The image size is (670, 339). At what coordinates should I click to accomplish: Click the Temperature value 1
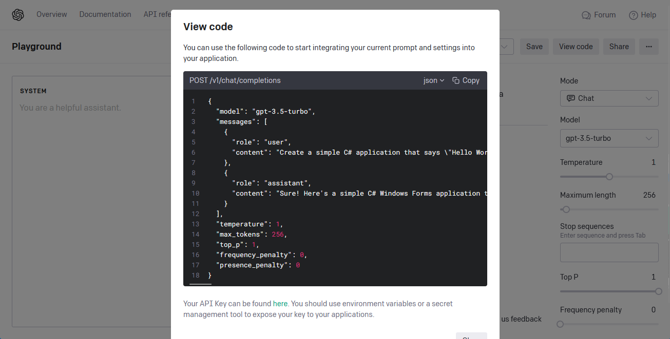654,162
